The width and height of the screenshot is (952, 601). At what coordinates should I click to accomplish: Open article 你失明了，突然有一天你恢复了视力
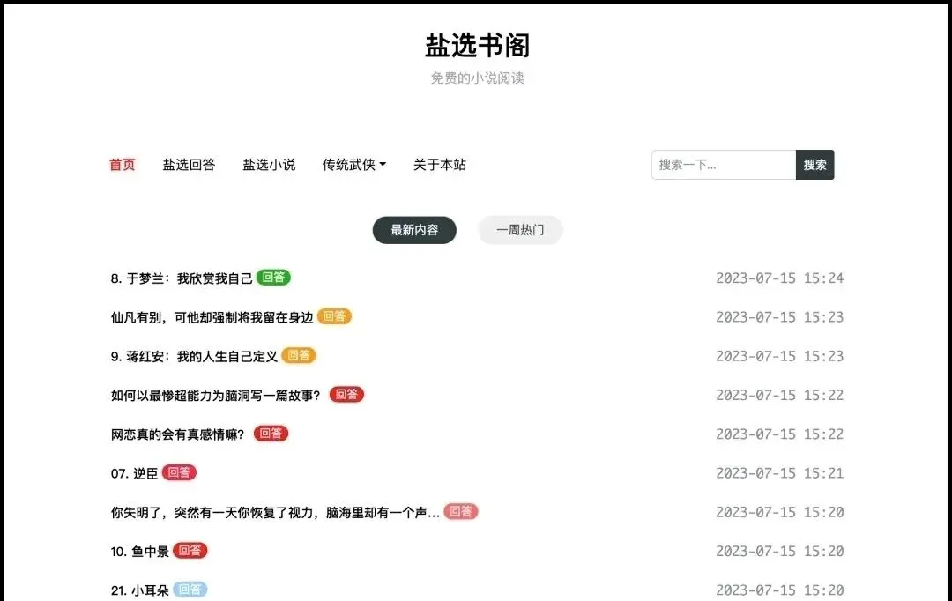click(x=275, y=512)
